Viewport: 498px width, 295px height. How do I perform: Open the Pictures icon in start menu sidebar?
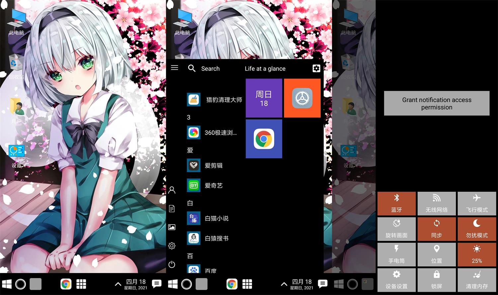[x=172, y=227]
